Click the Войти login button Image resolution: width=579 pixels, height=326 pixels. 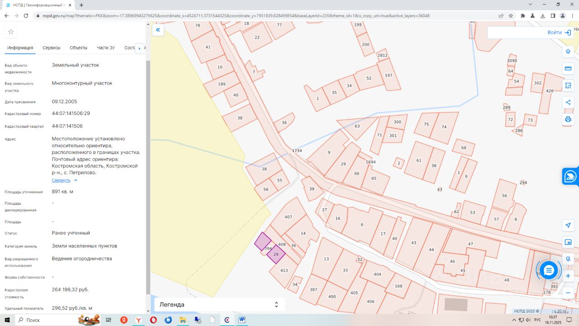[x=559, y=33]
